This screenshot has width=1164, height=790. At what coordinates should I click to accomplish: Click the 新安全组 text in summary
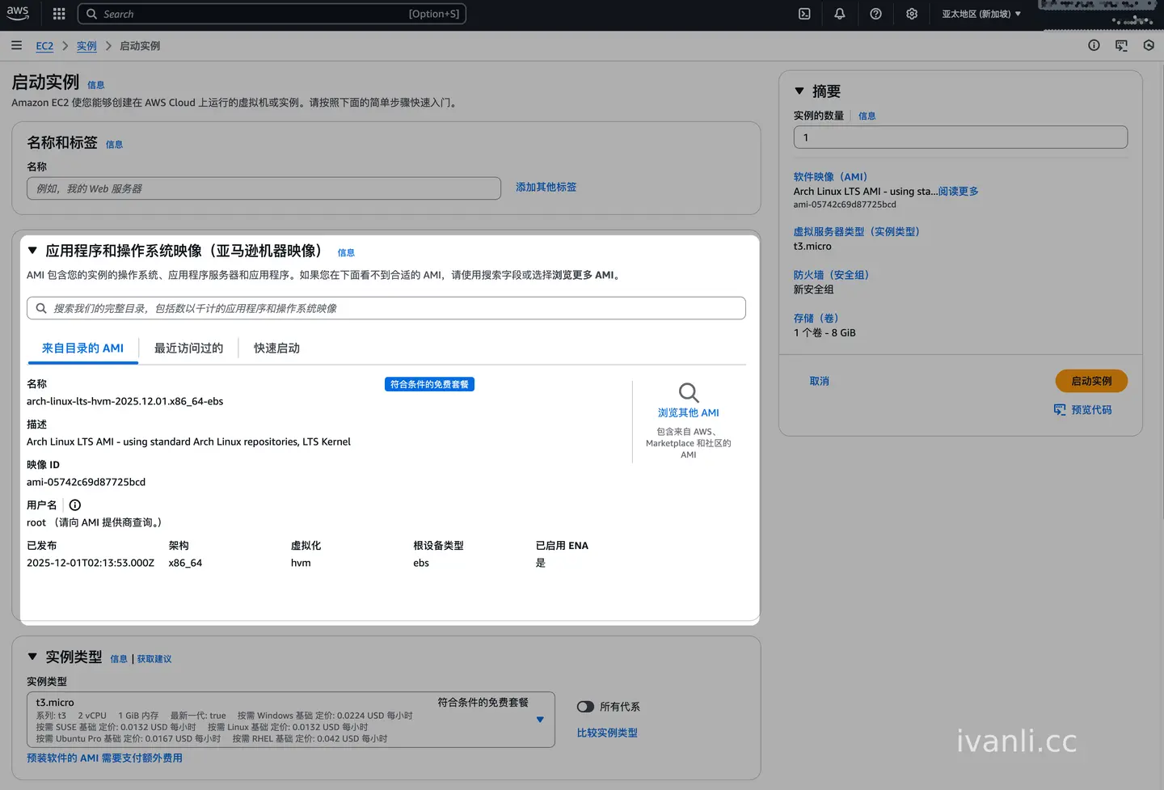[x=813, y=289]
